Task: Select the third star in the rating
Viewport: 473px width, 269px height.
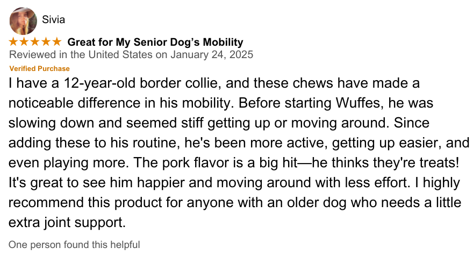Action: click(35, 41)
